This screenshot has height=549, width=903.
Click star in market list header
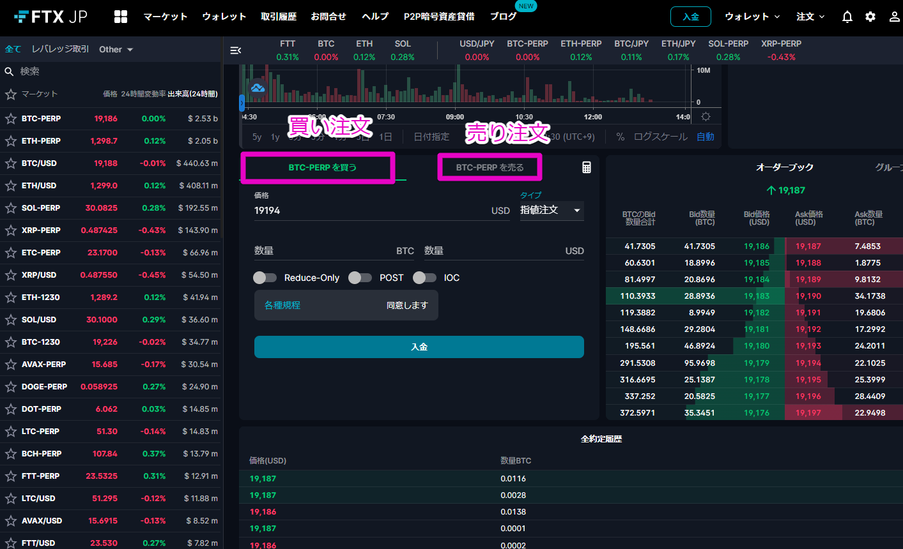pos(10,94)
